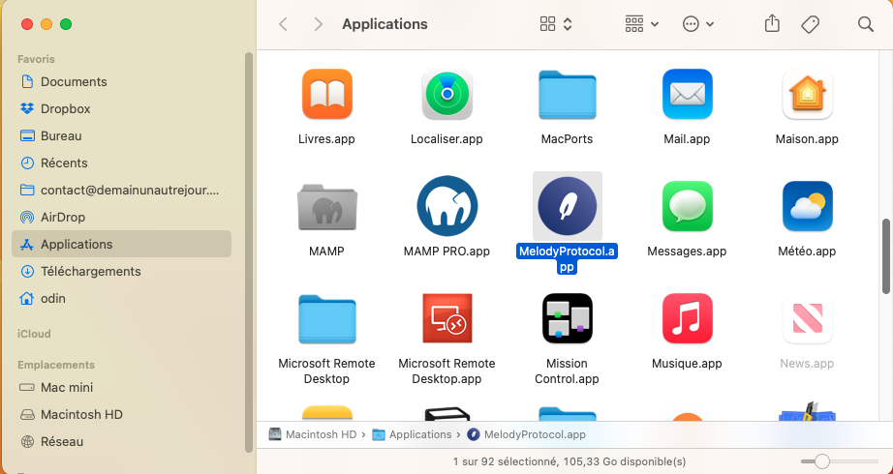Click the Musique.app icon
Viewport: 893px width, 474px height.
[x=687, y=318]
